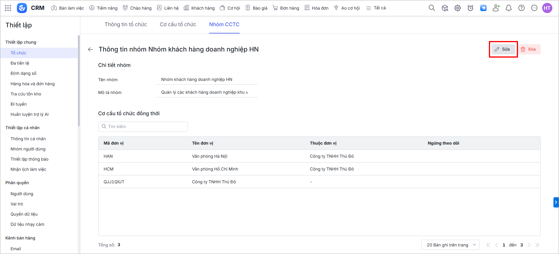
Task: Click the add user icon
Action: click(496, 8)
